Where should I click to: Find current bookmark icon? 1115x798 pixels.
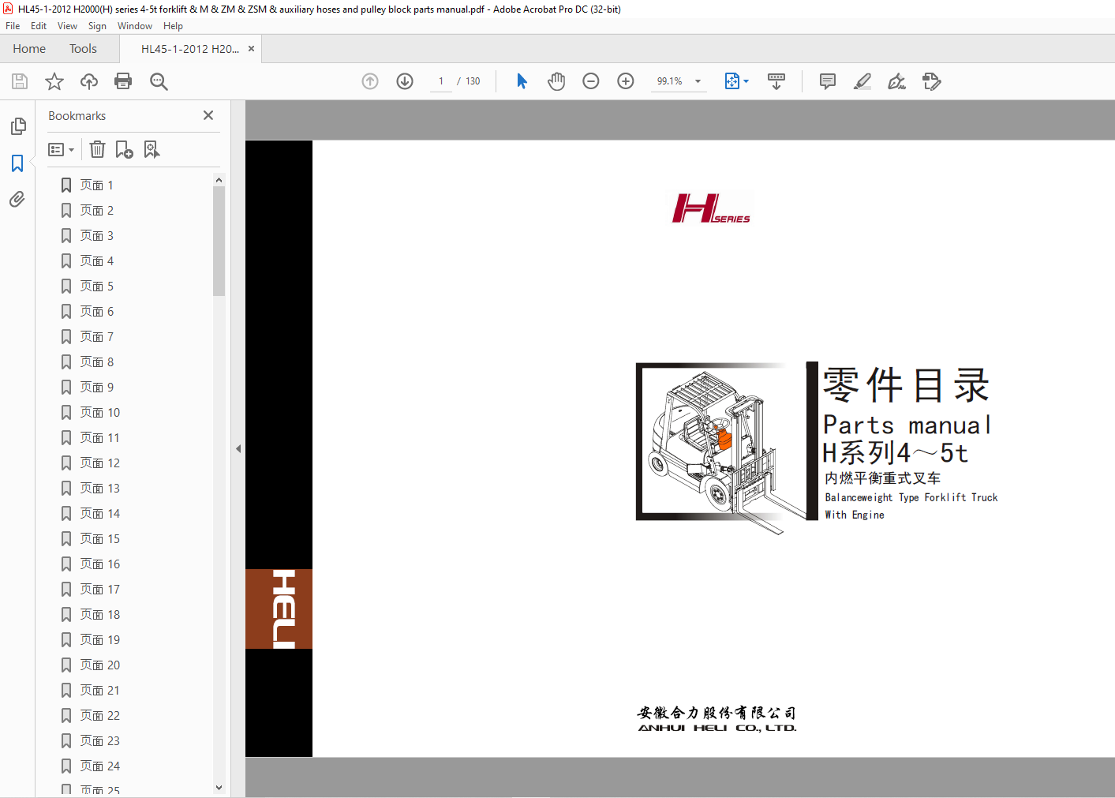click(152, 149)
